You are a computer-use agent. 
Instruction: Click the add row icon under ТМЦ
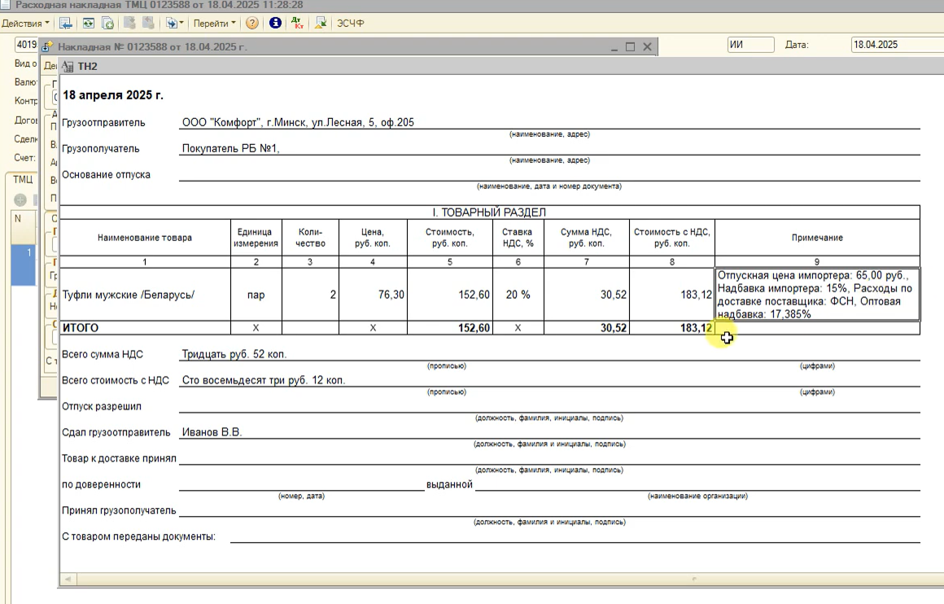tap(20, 200)
